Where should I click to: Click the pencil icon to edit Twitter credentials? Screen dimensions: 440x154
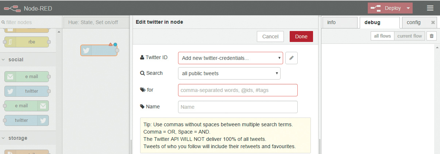coord(292,58)
